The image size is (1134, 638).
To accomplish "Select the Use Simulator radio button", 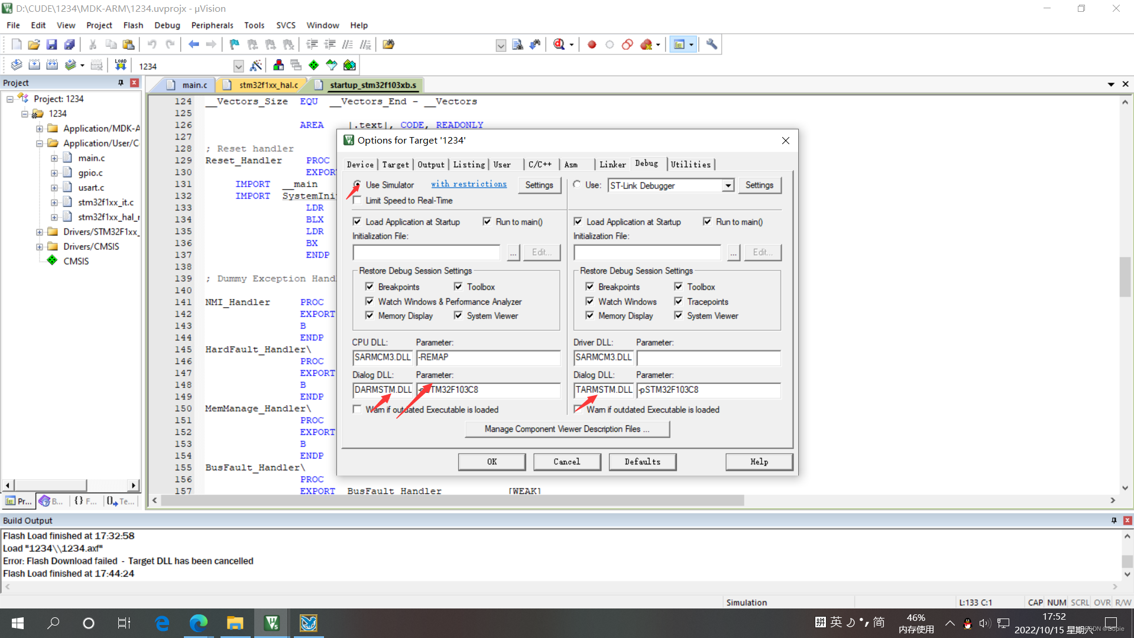I will [357, 185].
